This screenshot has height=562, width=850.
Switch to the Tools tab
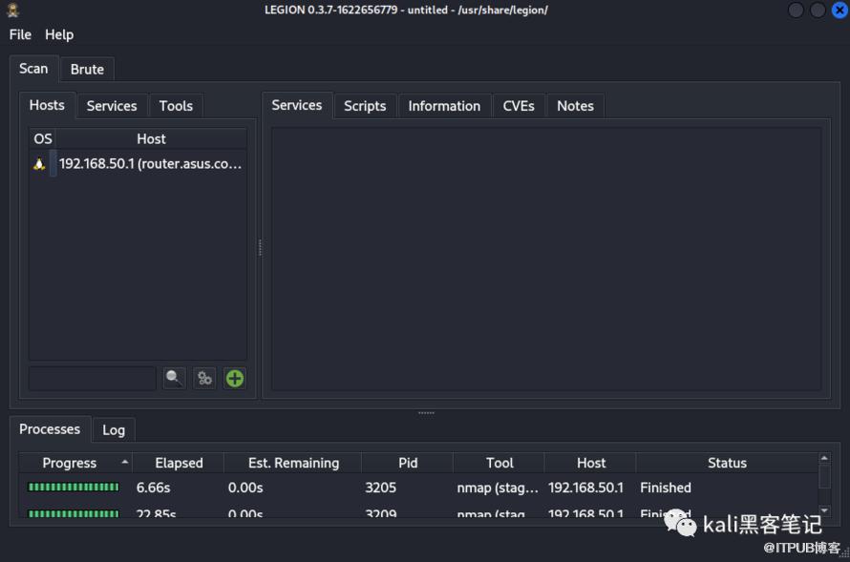click(x=176, y=106)
